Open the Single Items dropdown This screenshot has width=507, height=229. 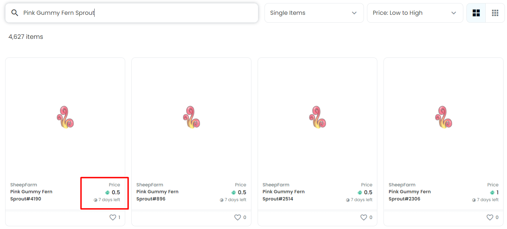click(x=314, y=13)
